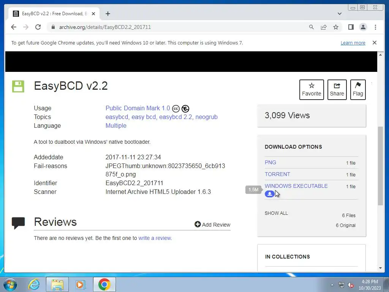
Task: Launch Internet Explorer from the taskbar
Action: [x=34, y=284]
